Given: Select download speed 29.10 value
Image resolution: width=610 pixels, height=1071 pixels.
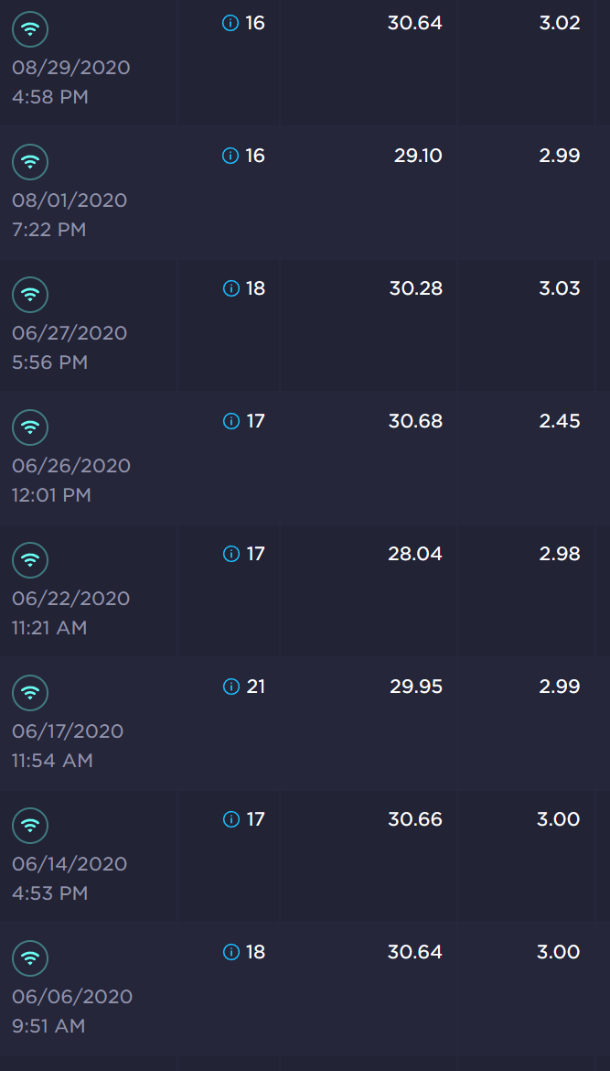Looking at the screenshot, I should (x=418, y=156).
